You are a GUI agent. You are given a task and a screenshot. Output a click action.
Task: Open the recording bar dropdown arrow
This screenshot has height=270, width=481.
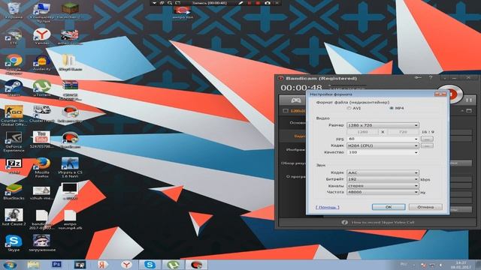click(x=154, y=3)
